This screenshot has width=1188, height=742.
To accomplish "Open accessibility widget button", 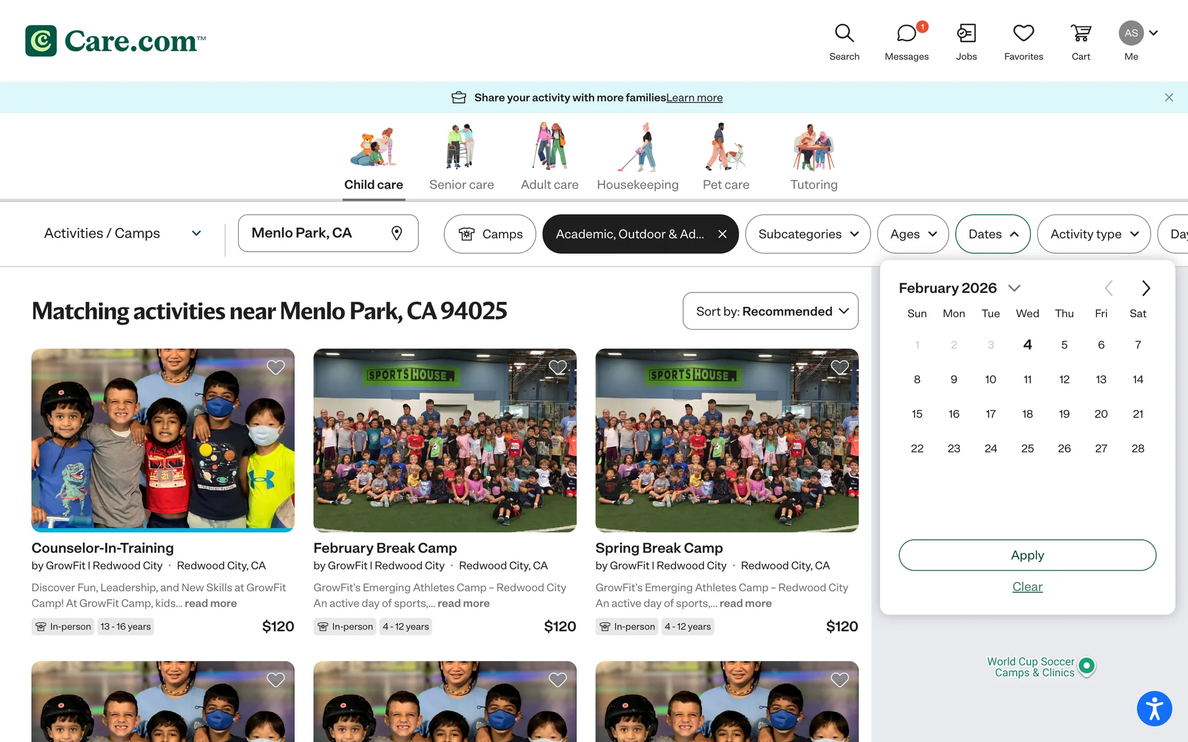I will tap(1154, 709).
